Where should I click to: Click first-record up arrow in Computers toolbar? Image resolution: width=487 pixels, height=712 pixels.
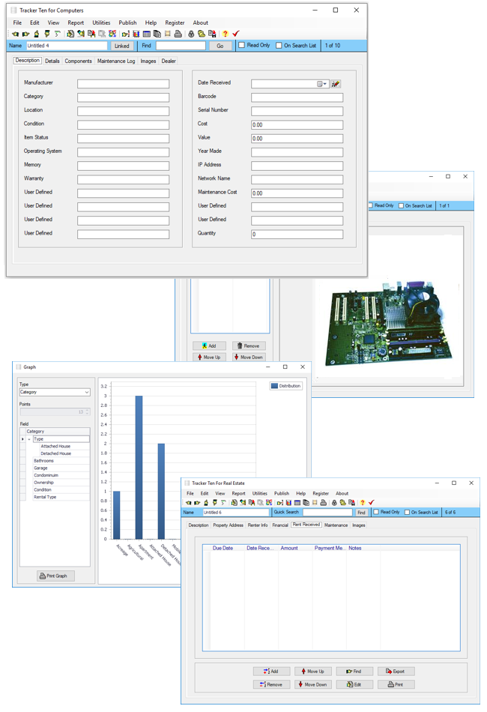click(36, 34)
